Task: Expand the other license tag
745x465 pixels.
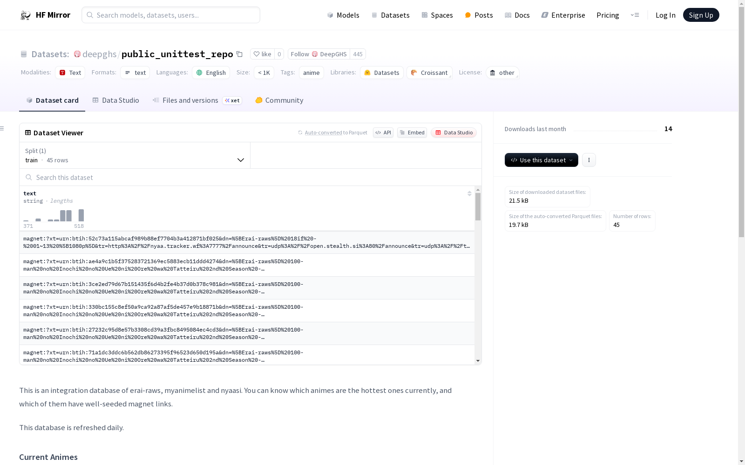Action: click(502, 73)
